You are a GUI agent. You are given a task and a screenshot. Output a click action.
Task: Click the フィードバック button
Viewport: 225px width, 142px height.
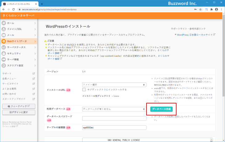[x=19, y=106]
